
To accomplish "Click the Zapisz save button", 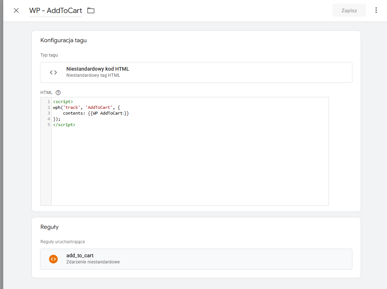I will tap(349, 10).
